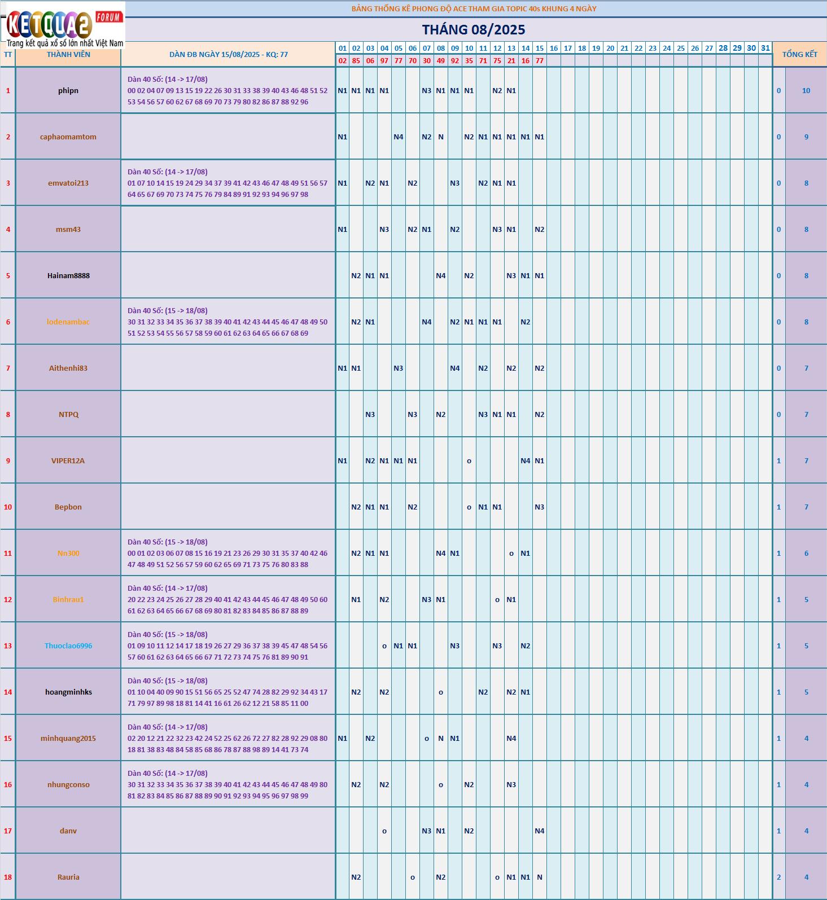Select member name minhquang2015
Image resolution: width=827 pixels, height=900 pixels.
point(68,739)
